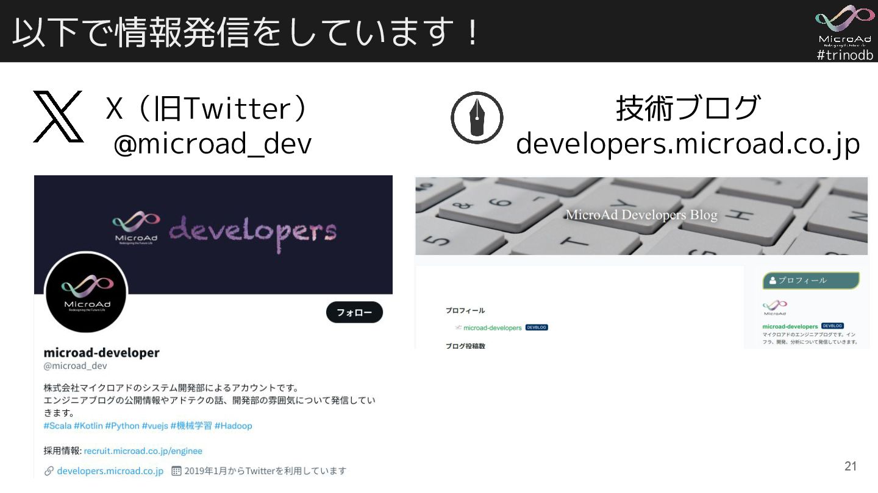Click the user icon in the プロフィール header

pos(773,281)
